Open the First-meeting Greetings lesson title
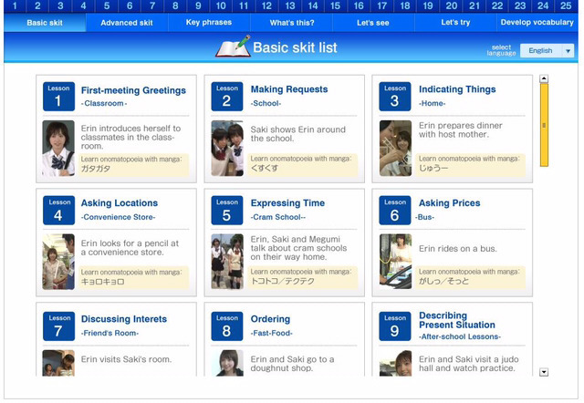 (x=133, y=90)
